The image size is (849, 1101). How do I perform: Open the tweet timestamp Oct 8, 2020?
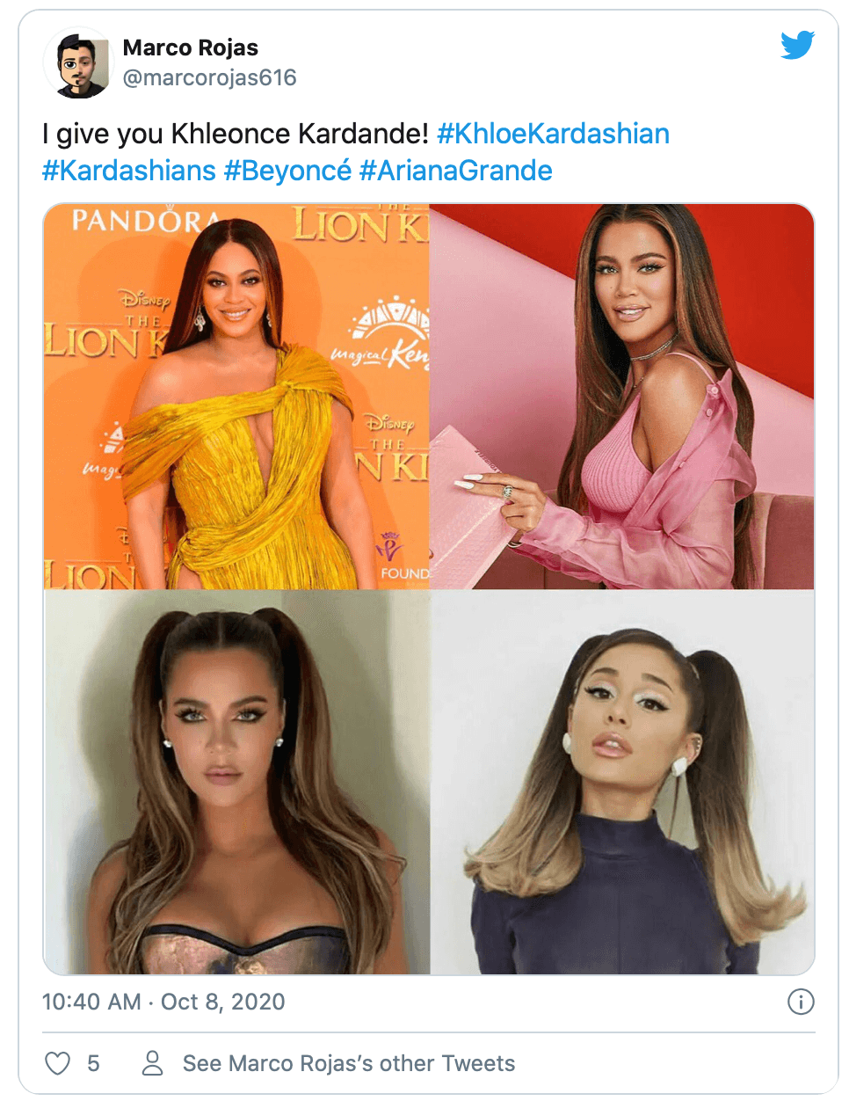[x=163, y=1002]
